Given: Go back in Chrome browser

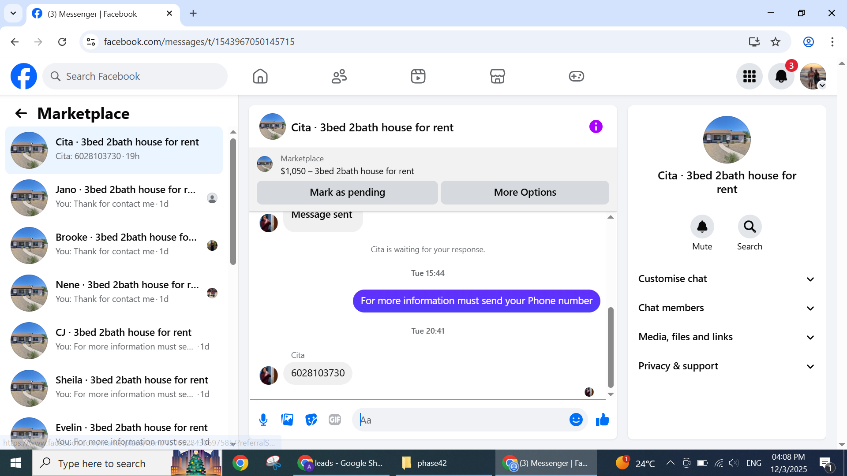Looking at the screenshot, I should click(15, 42).
